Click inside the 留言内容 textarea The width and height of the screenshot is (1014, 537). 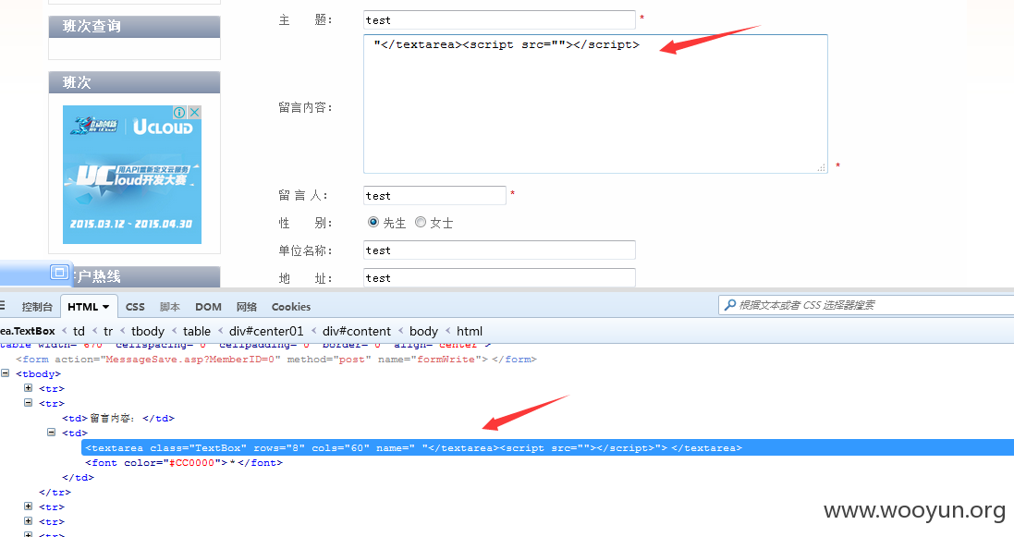[x=595, y=104]
